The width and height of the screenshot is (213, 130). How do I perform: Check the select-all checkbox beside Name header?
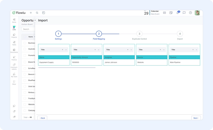point(25,36)
